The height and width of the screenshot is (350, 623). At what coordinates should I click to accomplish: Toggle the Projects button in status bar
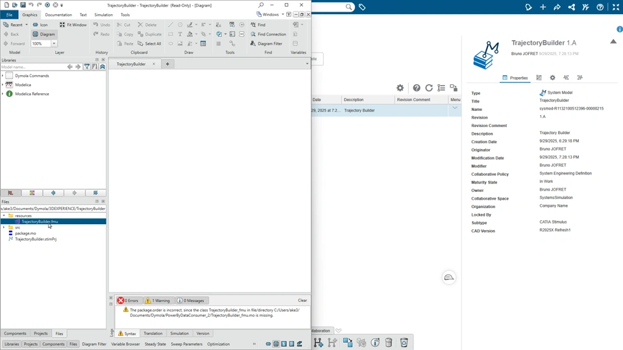(x=31, y=344)
